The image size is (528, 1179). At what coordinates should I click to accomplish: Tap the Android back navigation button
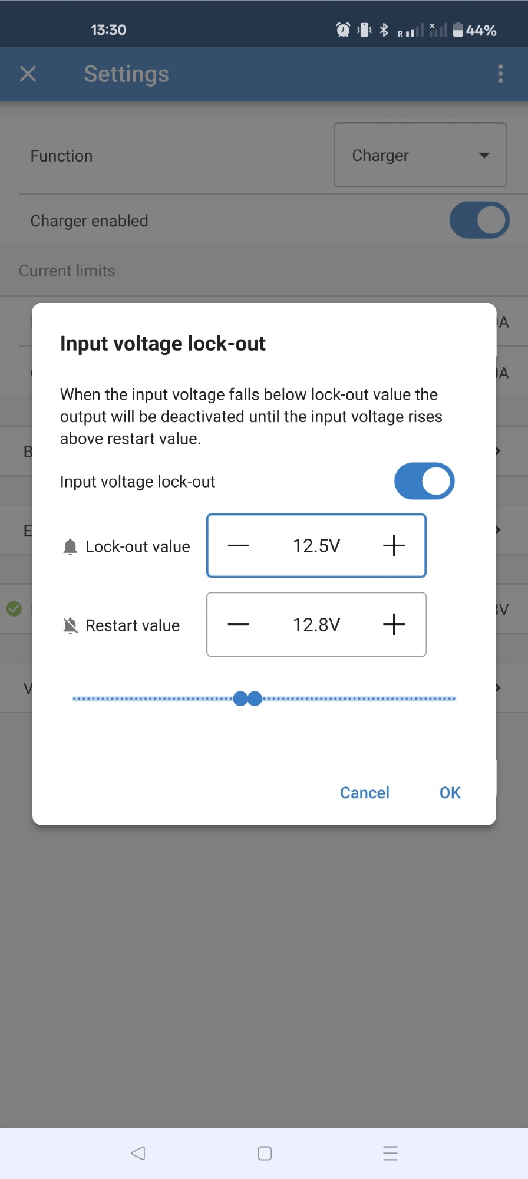(138, 1153)
